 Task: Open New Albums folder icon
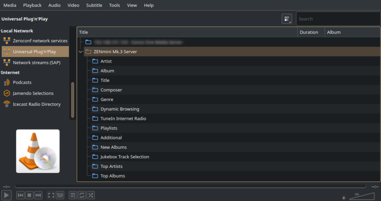[x=95, y=147]
